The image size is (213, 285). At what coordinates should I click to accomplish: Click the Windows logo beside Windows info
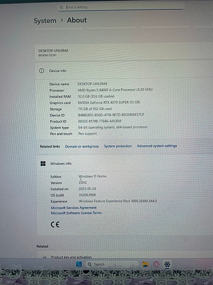pyautogui.click(x=43, y=164)
